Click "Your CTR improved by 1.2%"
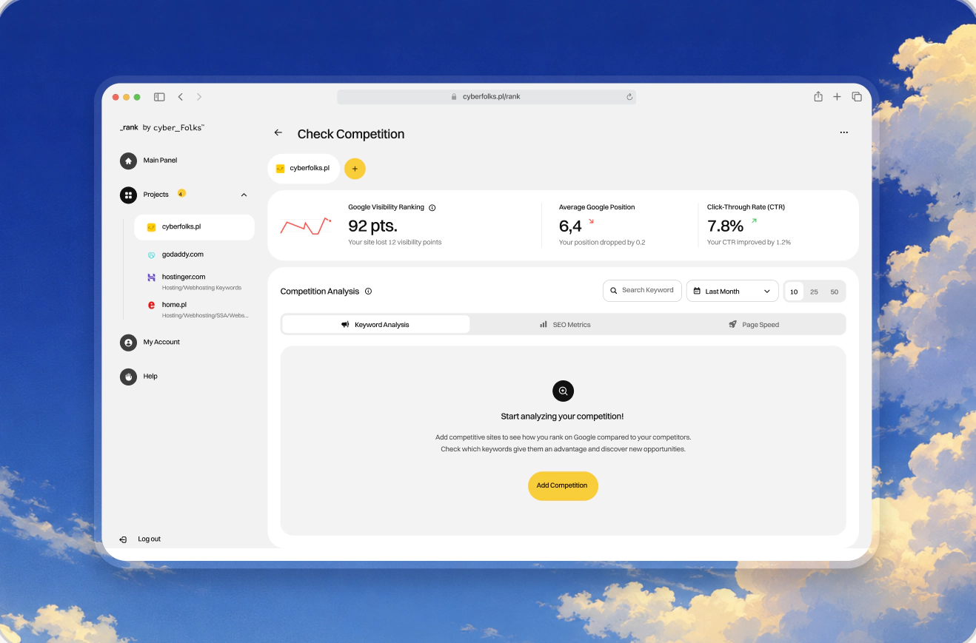The height and width of the screenshot is (643, 976). [x=749, y=242]
